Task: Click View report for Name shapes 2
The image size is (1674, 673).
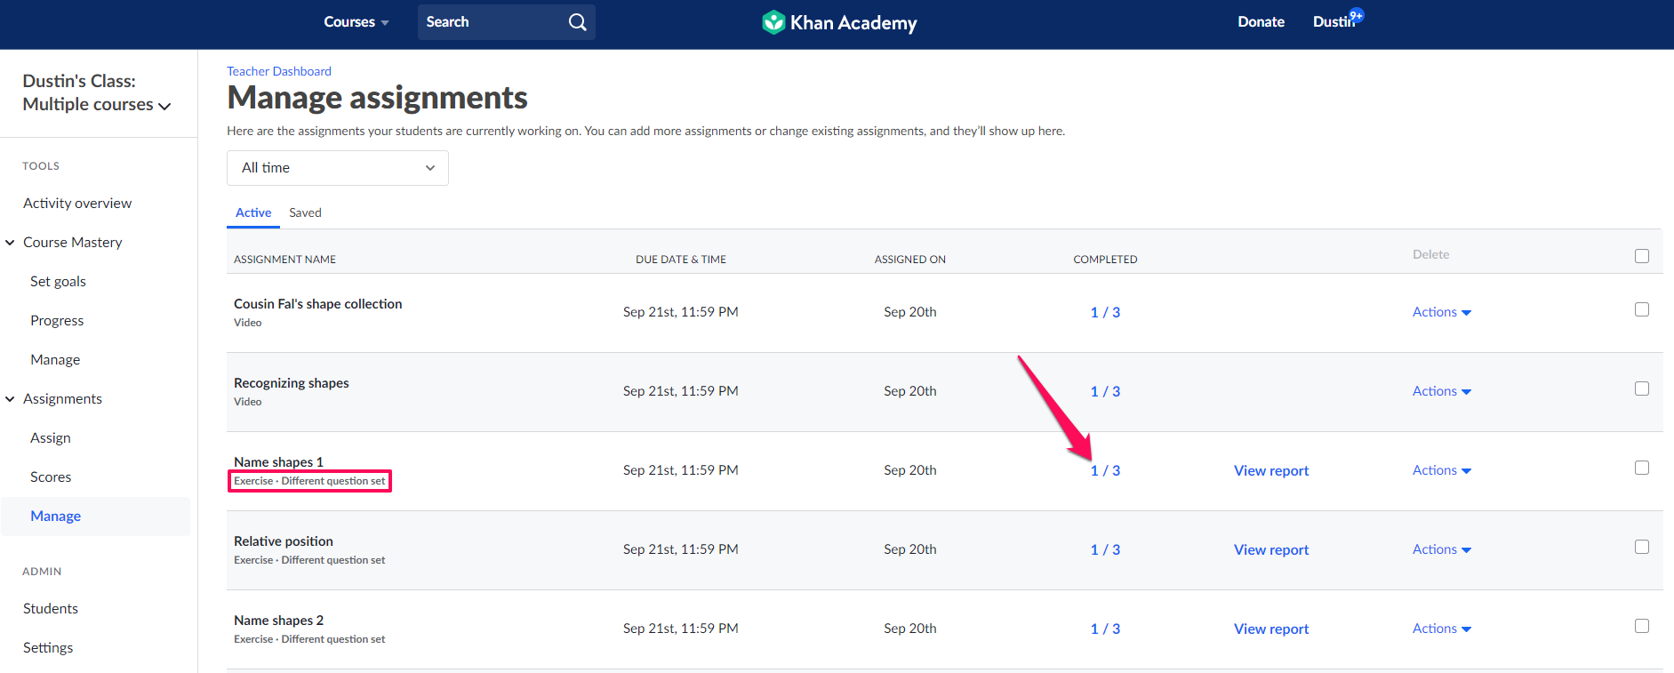Action: coord(1271,629)
